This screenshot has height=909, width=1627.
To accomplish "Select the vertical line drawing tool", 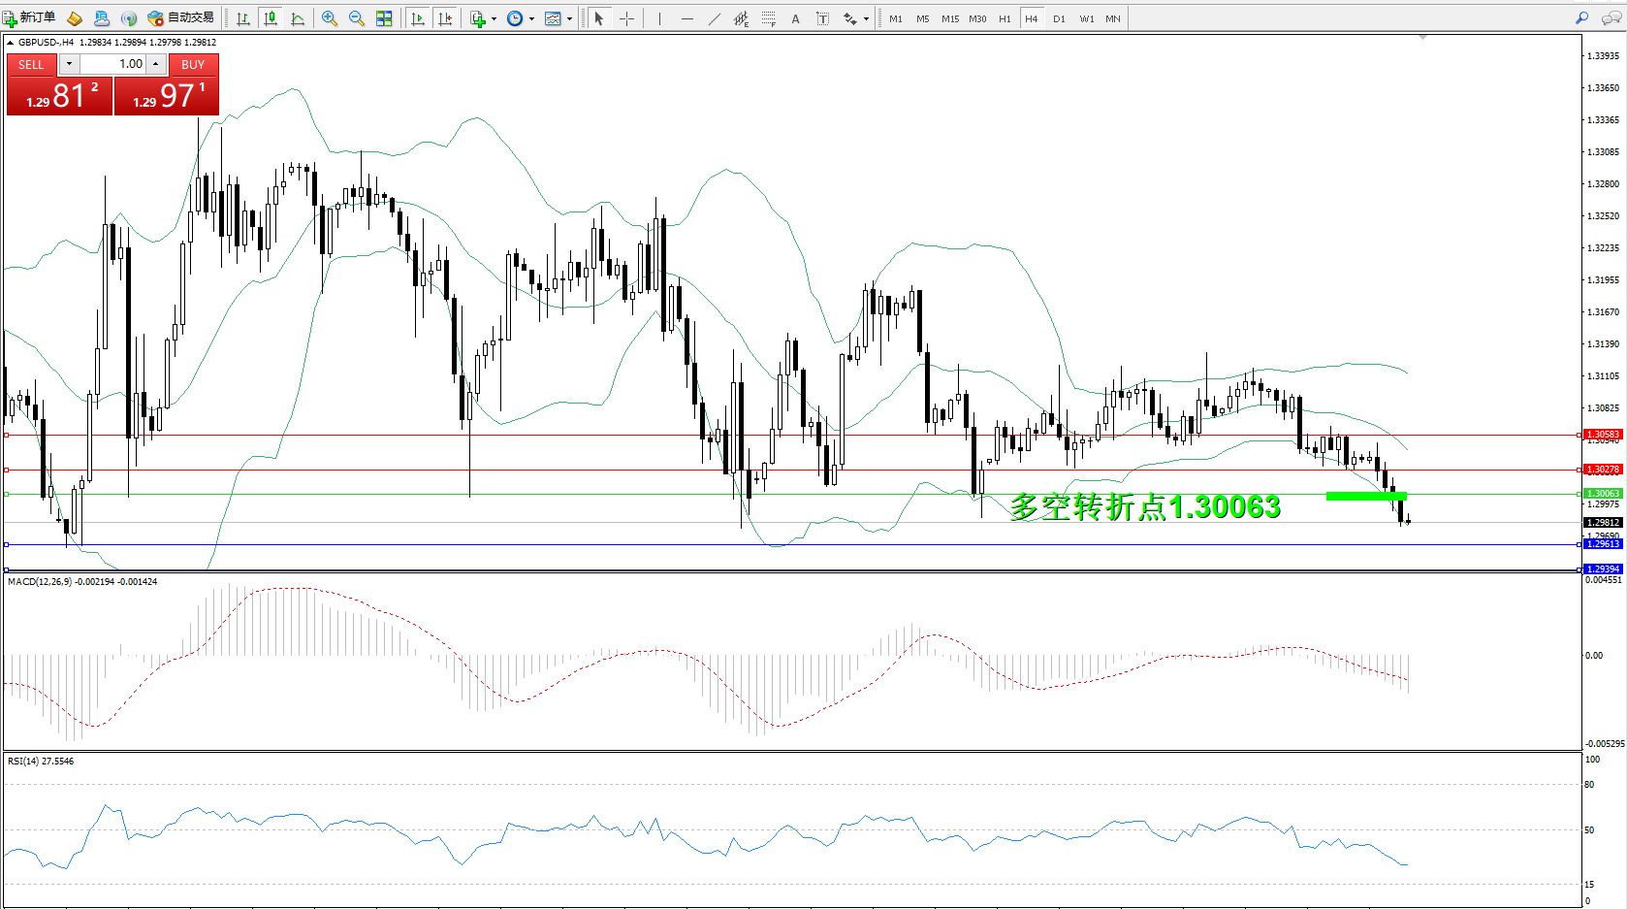I will pos(659,18).
